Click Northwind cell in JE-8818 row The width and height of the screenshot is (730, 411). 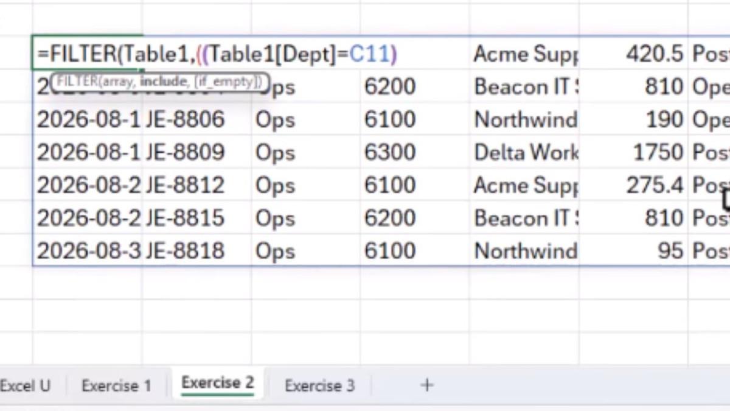524,251
